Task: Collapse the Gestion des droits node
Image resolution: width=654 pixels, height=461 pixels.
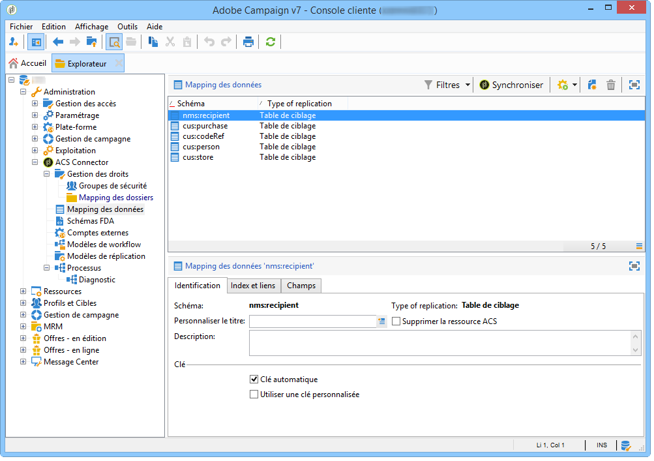Action: [x=47, y=174]
